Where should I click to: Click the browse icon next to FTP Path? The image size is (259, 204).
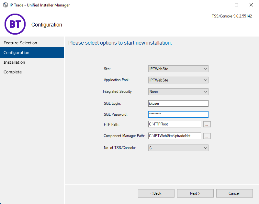[207, 124]
